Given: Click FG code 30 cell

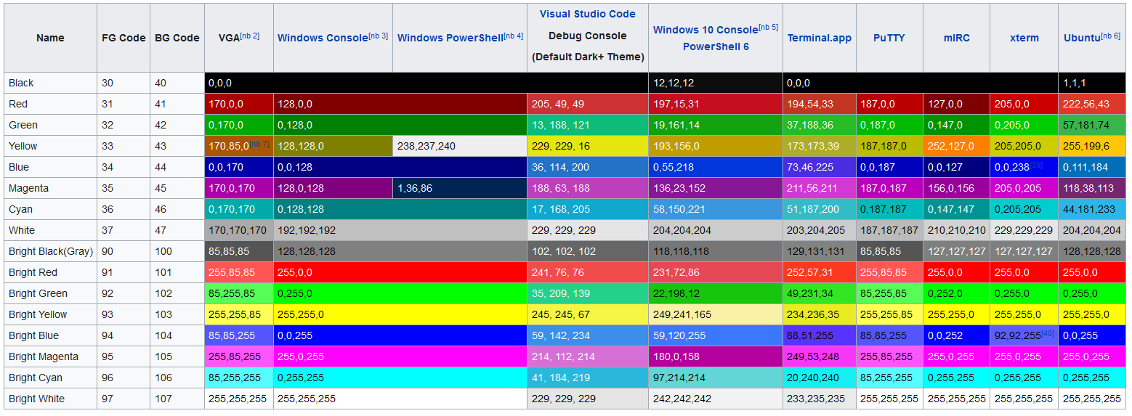Looking at the screenshot, I should click(x=124, y=83).
